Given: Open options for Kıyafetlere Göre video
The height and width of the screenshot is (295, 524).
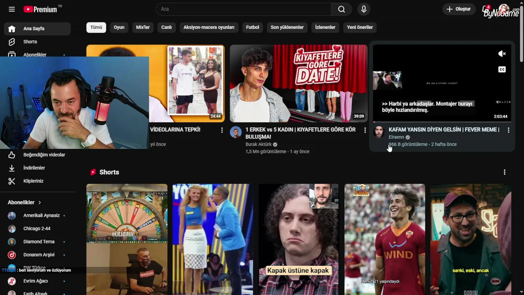Looking at the screenshot, I should (x=365, y=130).
